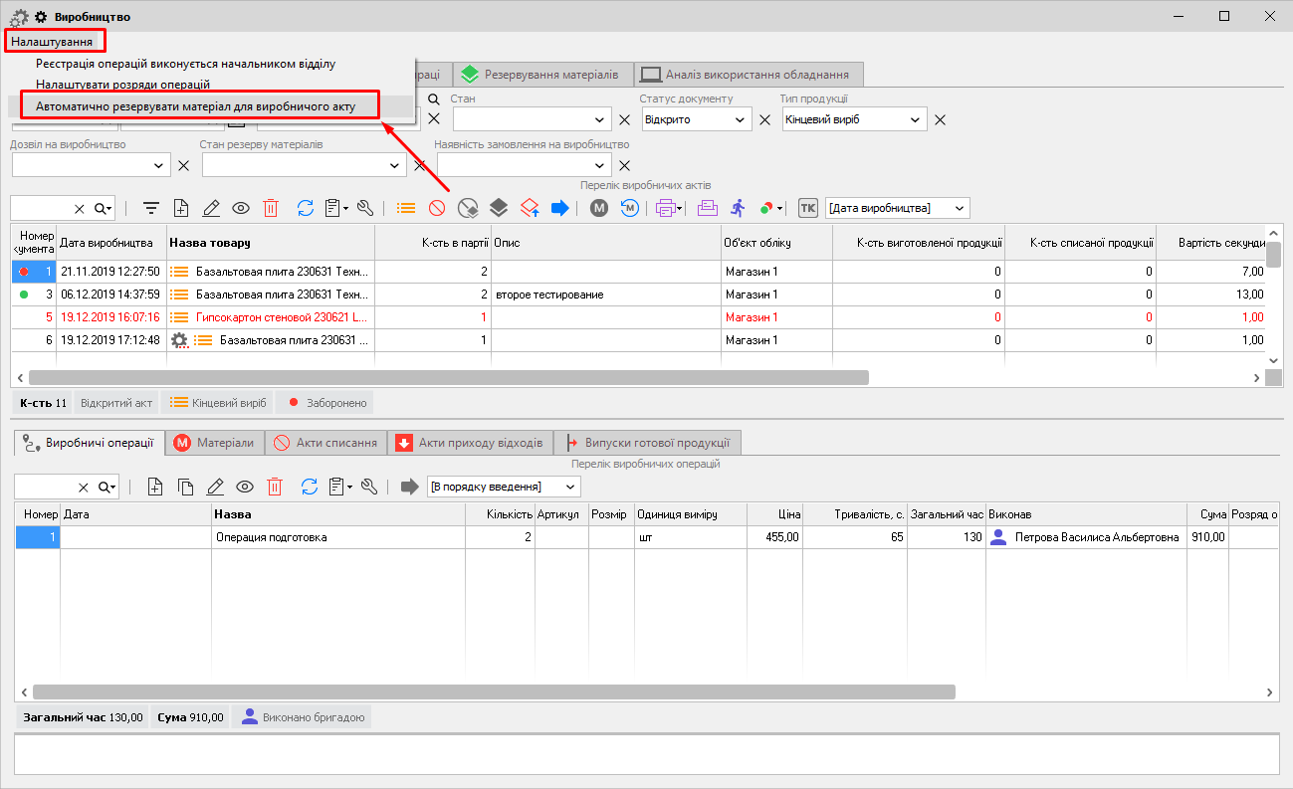
Task: Click the red prohibit icon in acts toolbar
Action: pyautogui.click(x=437, y=208)
